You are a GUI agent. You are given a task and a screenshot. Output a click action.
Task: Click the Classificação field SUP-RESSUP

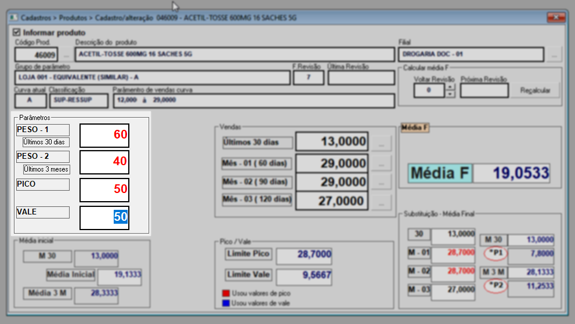79,100
